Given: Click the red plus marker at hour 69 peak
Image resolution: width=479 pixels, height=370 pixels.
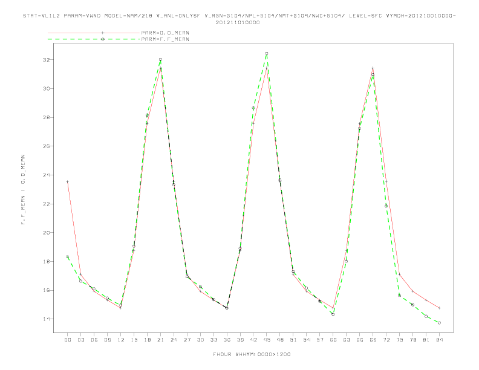Looking at the screenshot, I should click(x=373, y=68).
